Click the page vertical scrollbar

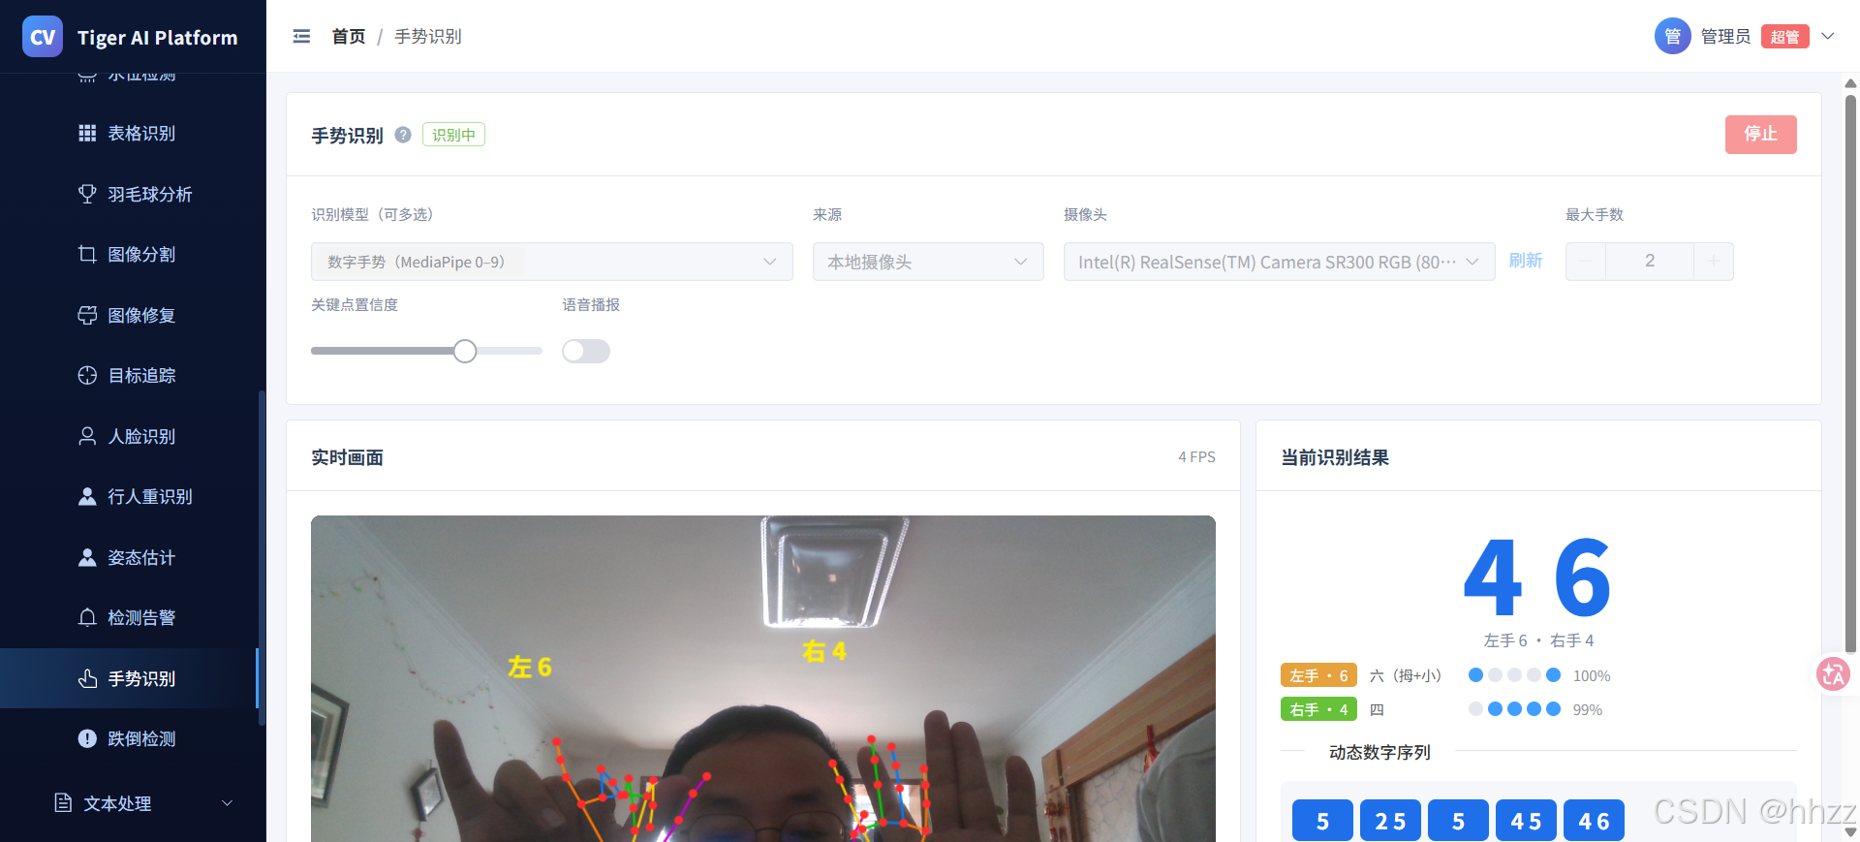point(1850,372)
